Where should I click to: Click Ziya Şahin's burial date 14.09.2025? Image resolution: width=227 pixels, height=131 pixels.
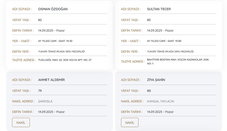160,112
